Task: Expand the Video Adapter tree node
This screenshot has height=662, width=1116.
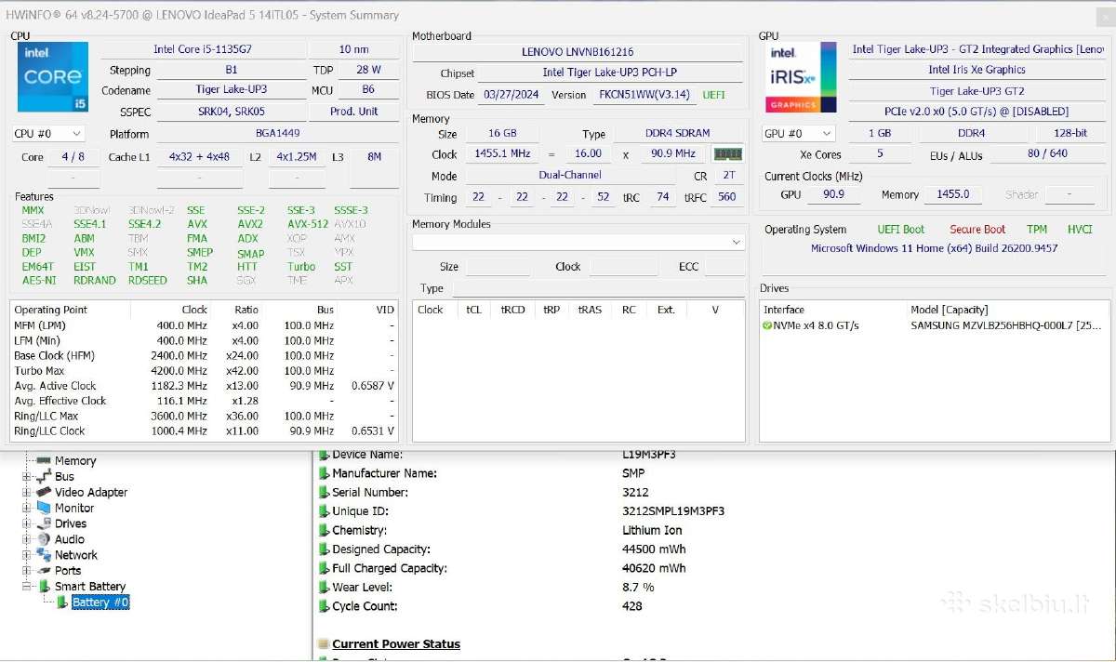Action: [x=27, y=492]
